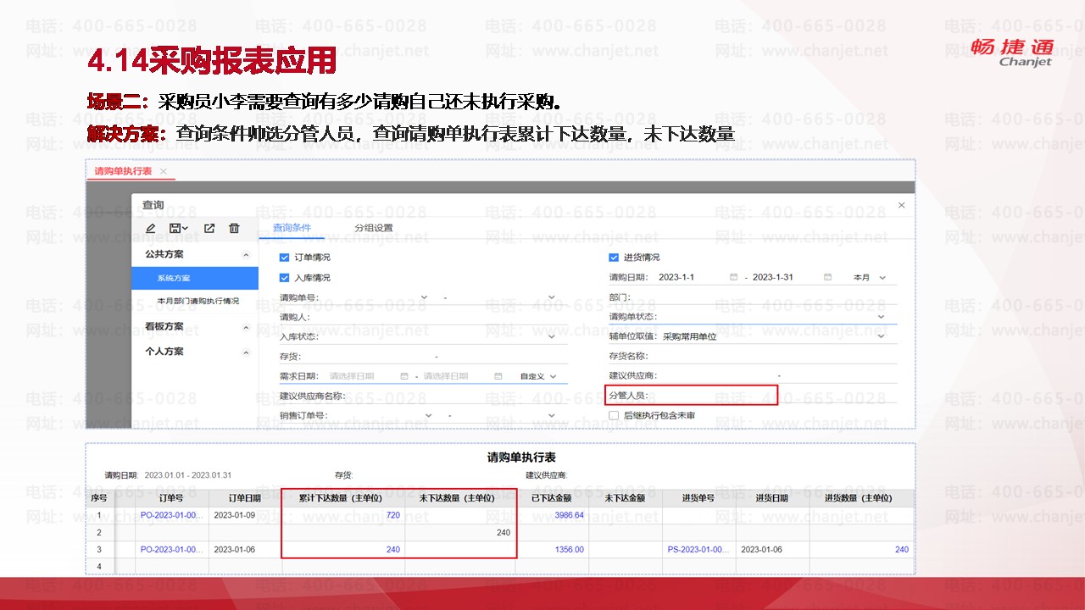Open the second 销售订单号 range dropdown arrow
This screenshot has height=610, width=1085.
(x=552, y=415)
